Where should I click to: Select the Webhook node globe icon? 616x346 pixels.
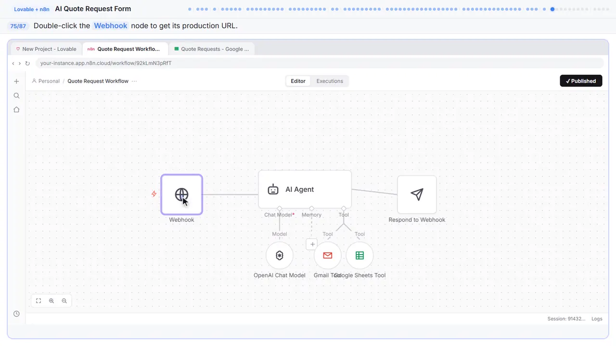tap(181, 194)
